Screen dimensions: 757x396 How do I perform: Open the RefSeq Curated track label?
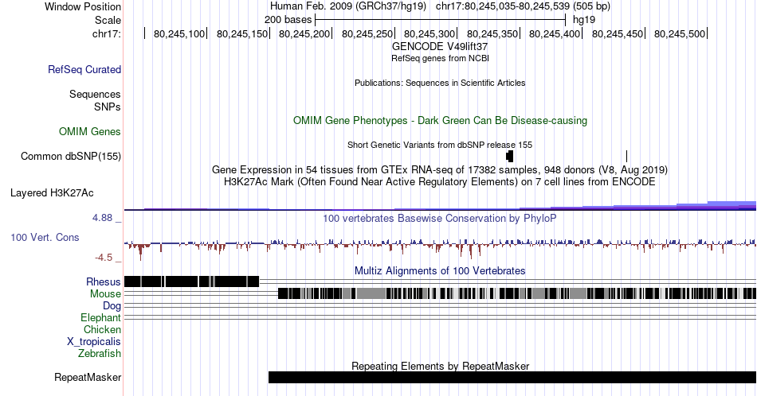point(84,70)
